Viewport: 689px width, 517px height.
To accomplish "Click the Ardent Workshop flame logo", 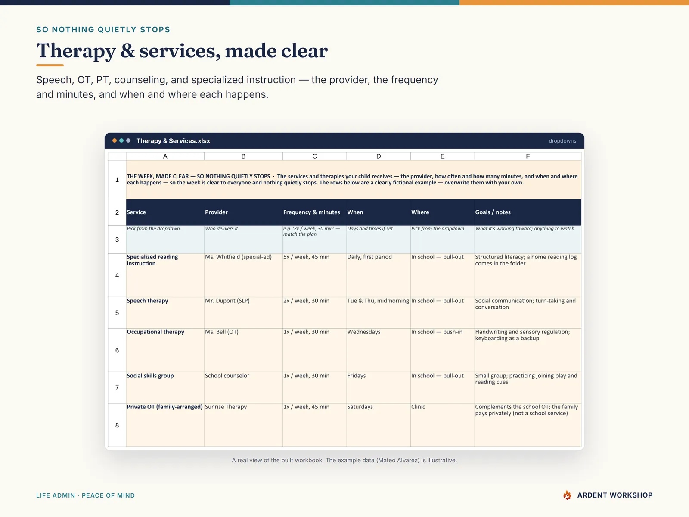I will click(x=568, y=495).
